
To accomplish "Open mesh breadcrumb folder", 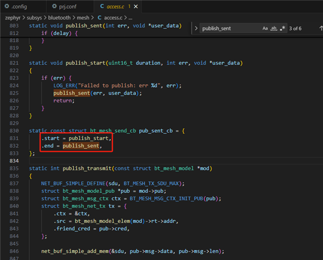I will [x=83, y=18].
